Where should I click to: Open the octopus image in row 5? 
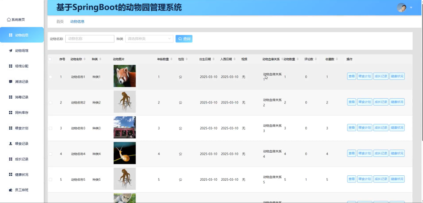tap(125, 179)
